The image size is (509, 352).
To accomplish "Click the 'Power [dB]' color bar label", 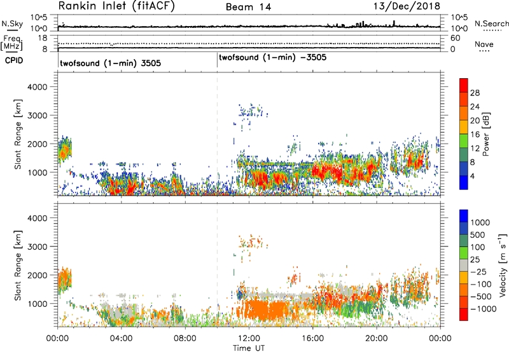I will pos(486,134).
